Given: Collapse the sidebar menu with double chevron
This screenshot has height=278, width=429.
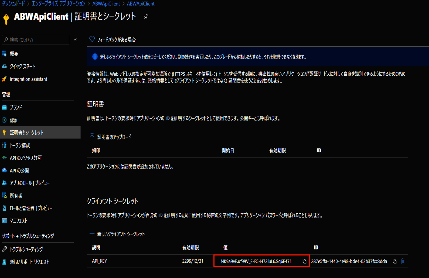Looking at the screenshot, I should 75,40.
